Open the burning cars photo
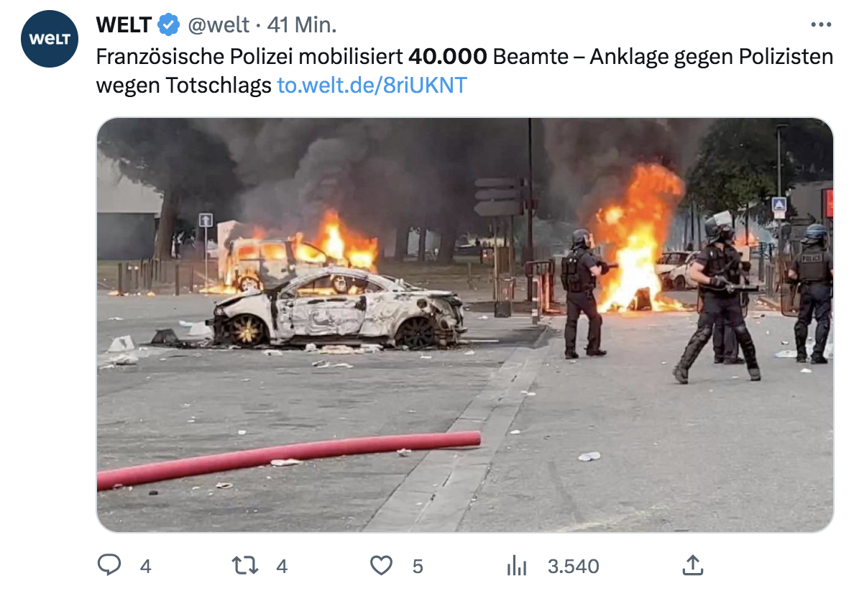Viewport: 854px width, 591px height. click(x=465, y=325)
